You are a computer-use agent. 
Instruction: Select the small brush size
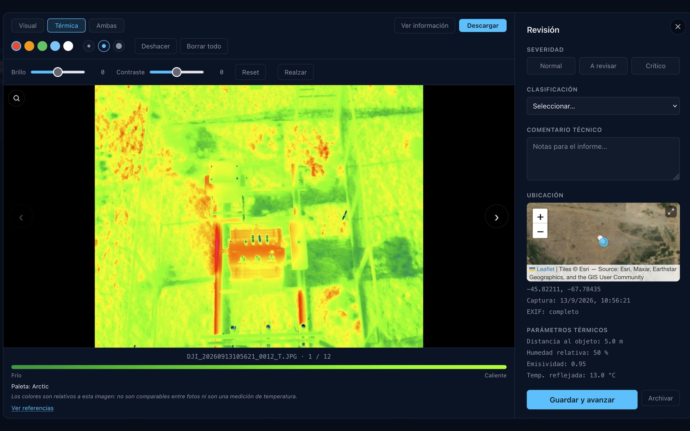click(89, 46)
